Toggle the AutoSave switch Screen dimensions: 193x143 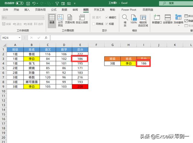(x=20, y=3)
